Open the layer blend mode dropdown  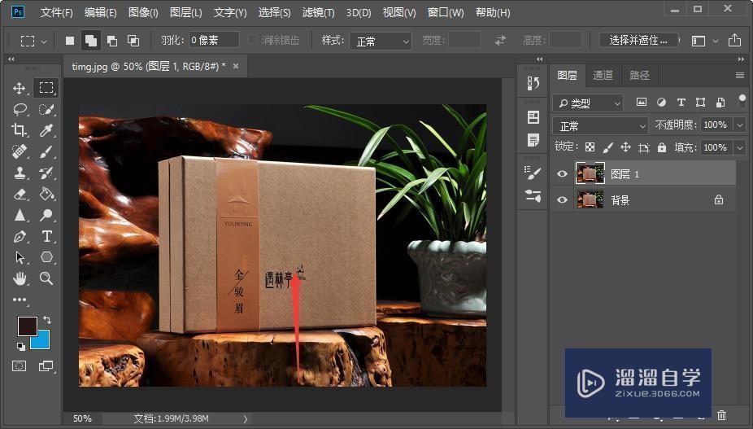(x=600, y=126)
